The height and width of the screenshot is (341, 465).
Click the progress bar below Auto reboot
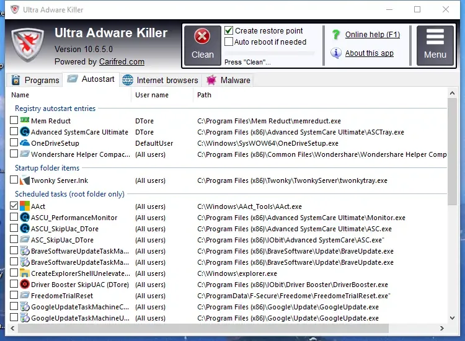269,53
